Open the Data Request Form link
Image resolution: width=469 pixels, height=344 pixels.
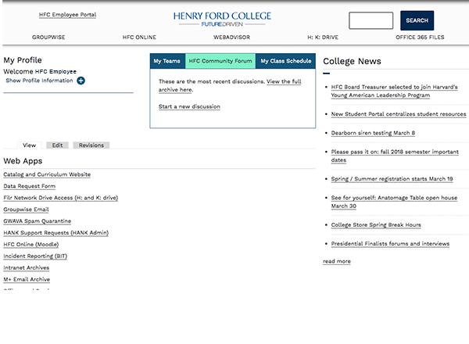pyautogui.click(x=30, y=186)
